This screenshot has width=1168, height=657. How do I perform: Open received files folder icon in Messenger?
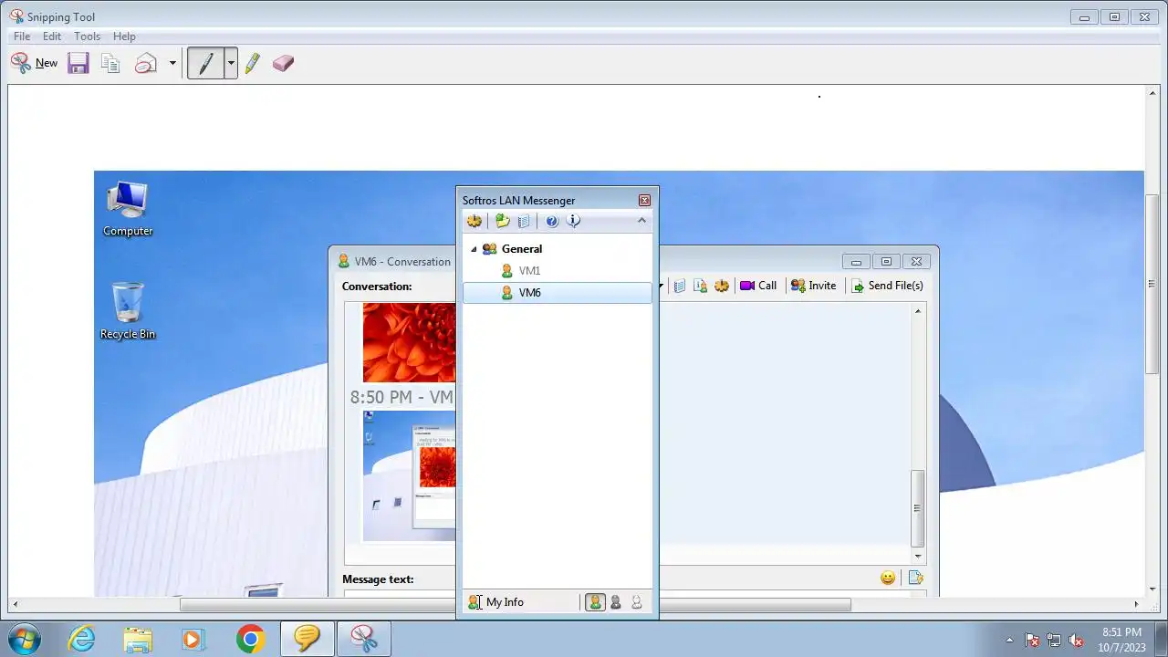(x=502, y=221)
